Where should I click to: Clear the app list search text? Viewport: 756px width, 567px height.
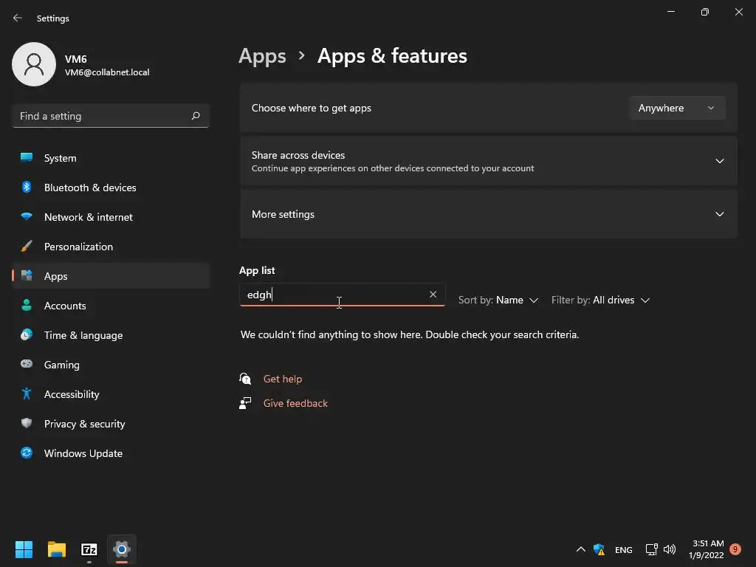433,295
